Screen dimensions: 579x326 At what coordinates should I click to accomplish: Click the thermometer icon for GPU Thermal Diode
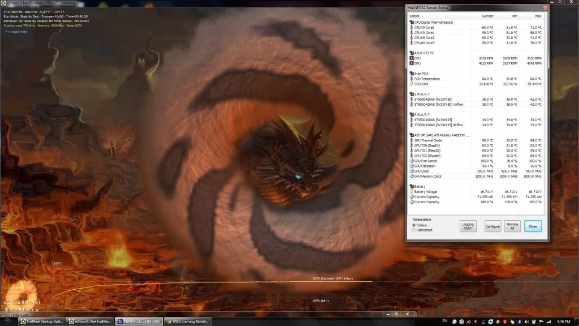point(412,140)
